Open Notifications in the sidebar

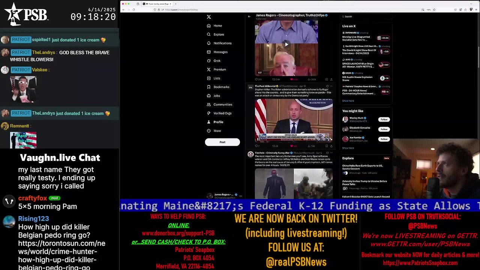[219, 43]
